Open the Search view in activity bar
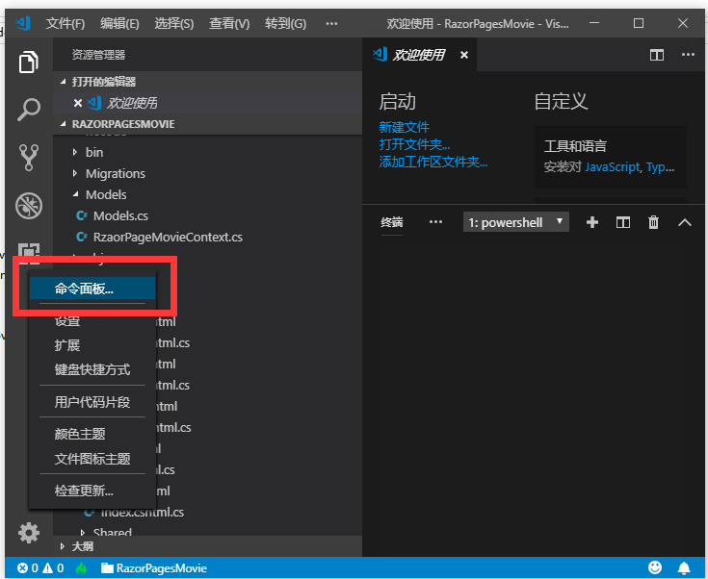The width and height of the screenshot is (708, 579). 29,110
